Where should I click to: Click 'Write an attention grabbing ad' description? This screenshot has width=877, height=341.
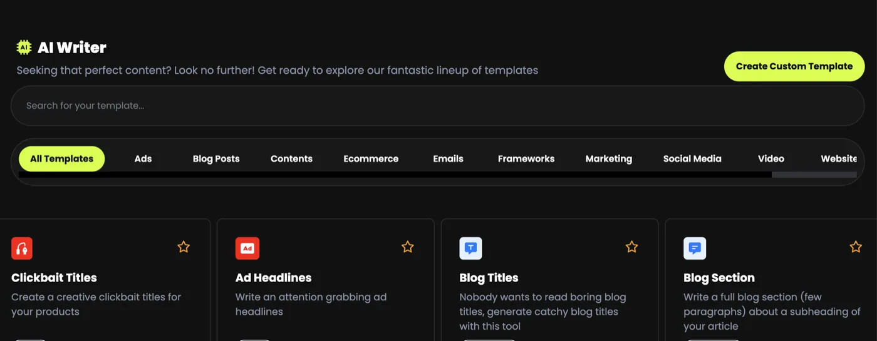click(x=311, y=304)
